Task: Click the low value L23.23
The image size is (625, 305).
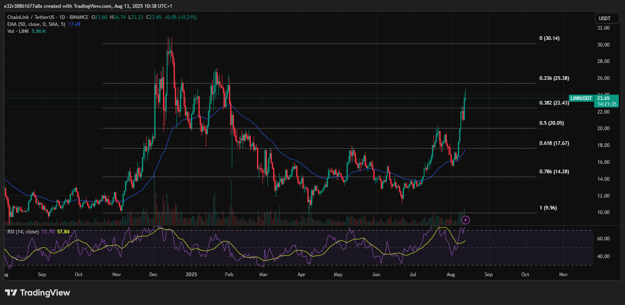Action: point(136,17)
